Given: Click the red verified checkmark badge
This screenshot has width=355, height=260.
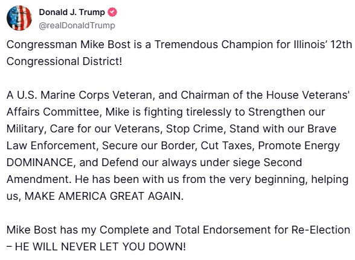Looking at the screenshot, I should (x=112, y=12).
